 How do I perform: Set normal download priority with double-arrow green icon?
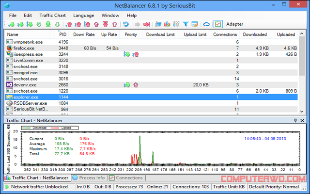click(x=20, y=24)
